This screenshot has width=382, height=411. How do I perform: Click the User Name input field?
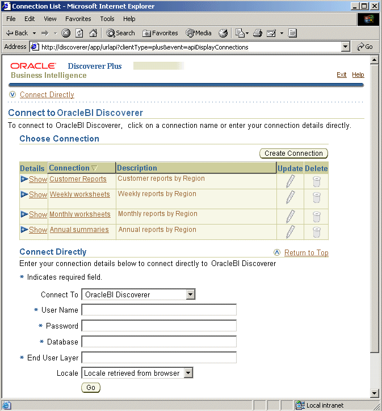(x=159, y=310)
